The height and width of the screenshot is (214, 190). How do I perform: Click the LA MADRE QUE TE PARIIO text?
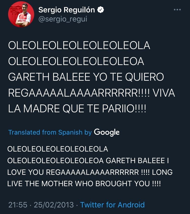[77, 109]
